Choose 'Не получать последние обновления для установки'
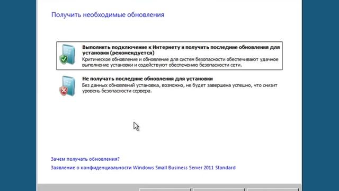 click(147, 79)
